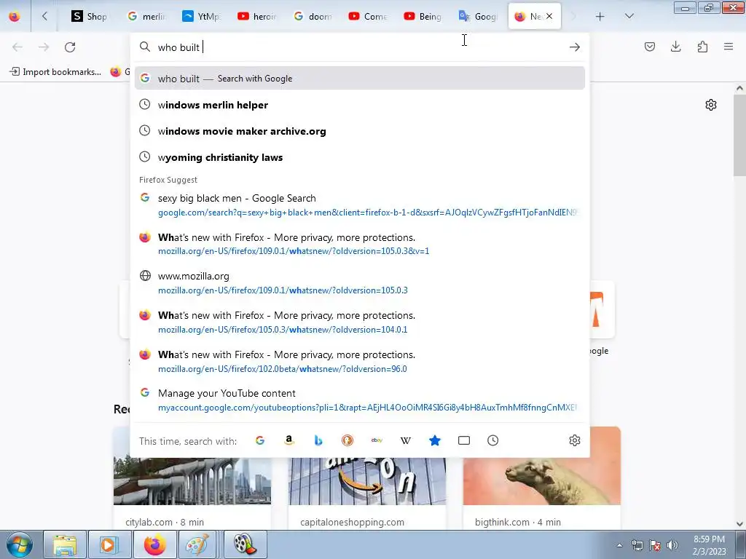Open What's new Firefox 102.0beta result

[x=360, y=361]
